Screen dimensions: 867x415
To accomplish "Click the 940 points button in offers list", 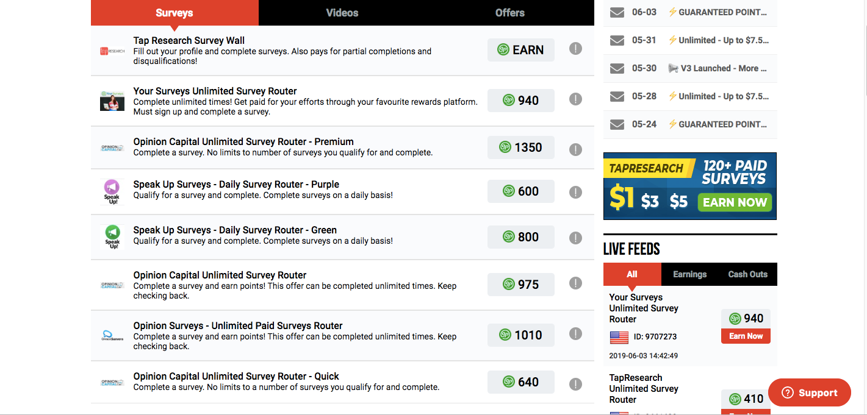I will coord(521,101).
